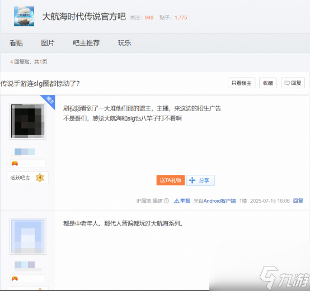Click the question mark beside IP属地

[166, 201]
